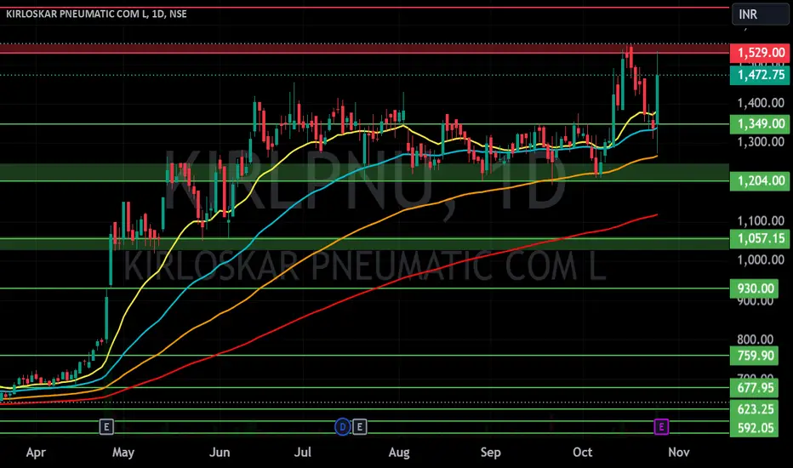793x468 pixels.
Task: Click the Jul label on time axis
Action: (302, 452)
